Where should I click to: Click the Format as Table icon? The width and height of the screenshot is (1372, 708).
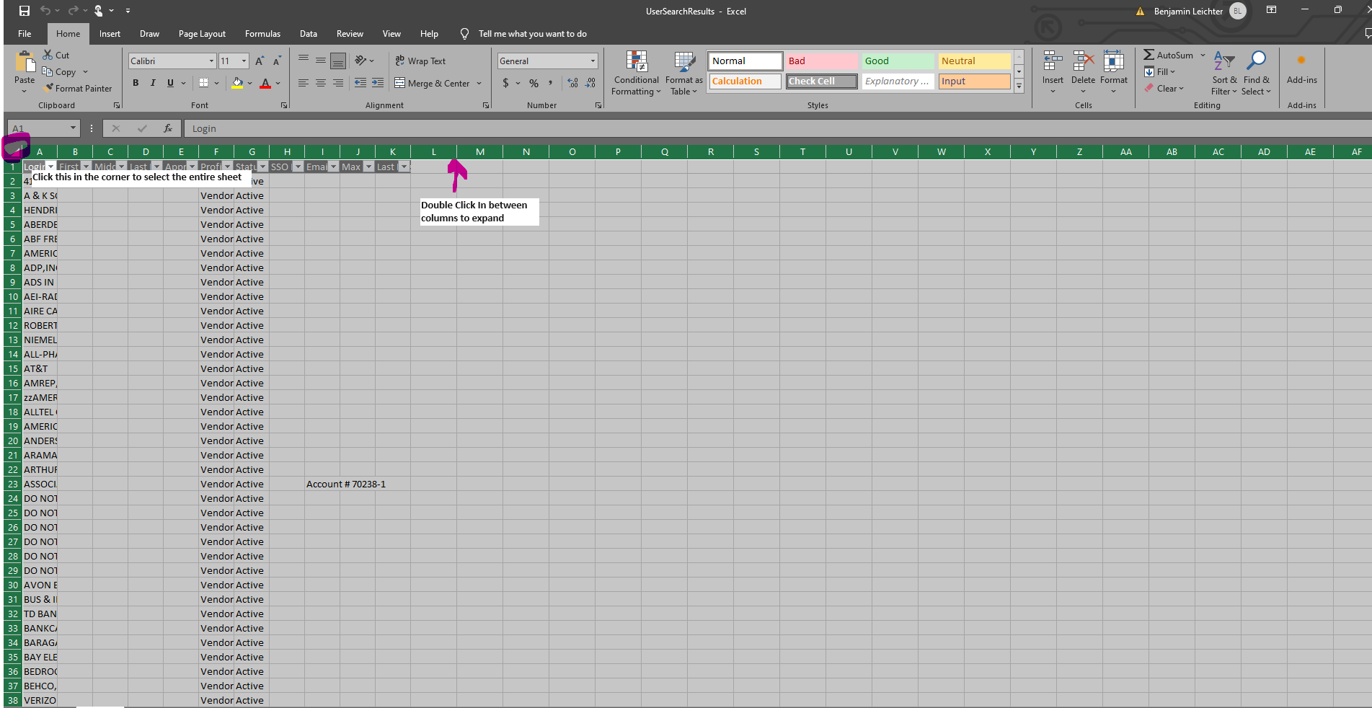click(683, 62)
